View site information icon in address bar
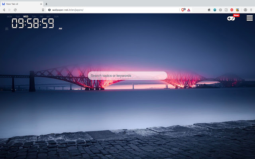255x159 pixels. pyautogui.click(x=49, y=10)
